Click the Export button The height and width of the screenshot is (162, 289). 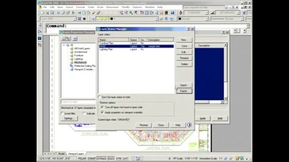[184, 91]
